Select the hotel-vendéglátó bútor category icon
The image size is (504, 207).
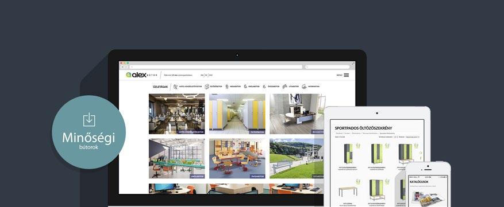click(x=175, y=87)
